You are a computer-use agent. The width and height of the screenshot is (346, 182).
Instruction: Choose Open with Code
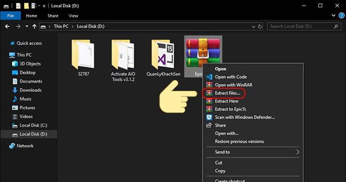tap(231, 77)
